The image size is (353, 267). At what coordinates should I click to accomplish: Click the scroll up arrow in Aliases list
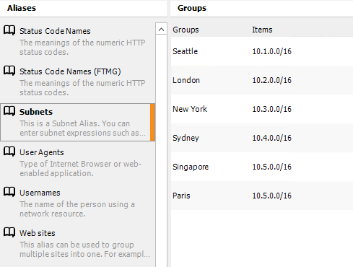161,29
